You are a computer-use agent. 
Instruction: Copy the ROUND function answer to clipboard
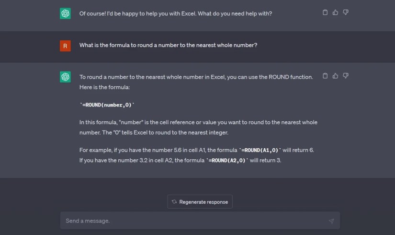pyautogui.click(x=325, y=76)
